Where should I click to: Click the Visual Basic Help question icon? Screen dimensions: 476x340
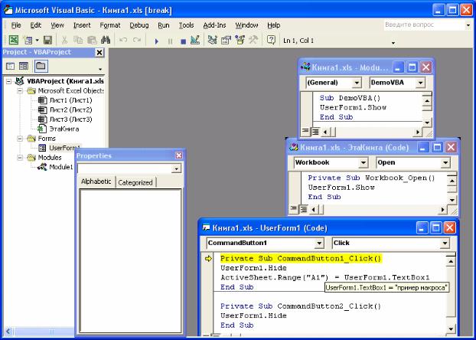(271, 40)
